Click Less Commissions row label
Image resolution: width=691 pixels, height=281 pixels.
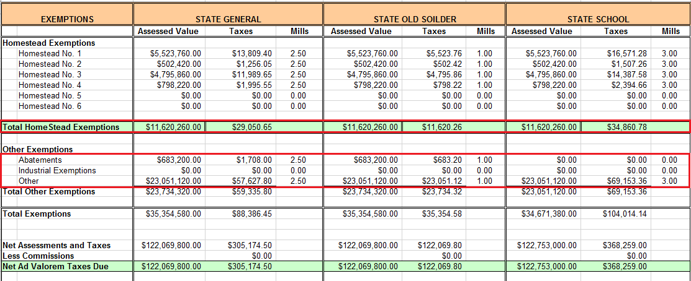38,256
